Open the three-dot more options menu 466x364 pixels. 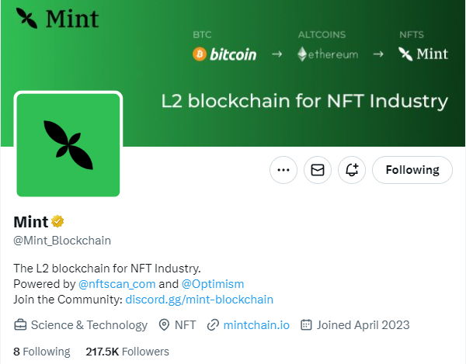tap(283, 170)
